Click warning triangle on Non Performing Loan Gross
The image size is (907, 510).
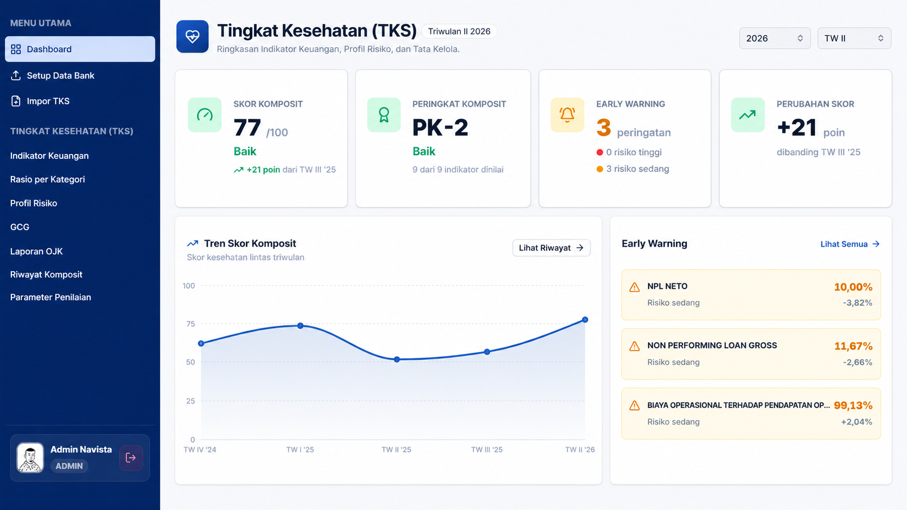pos(634,346)
